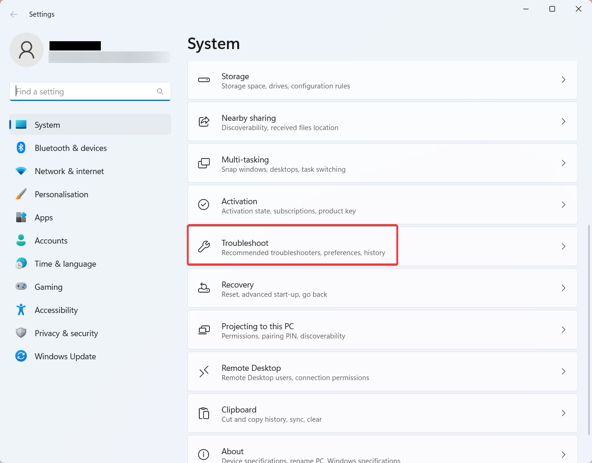Open Projecting to this PC chevron
Image resolution: width=592 pixels, height=463 pixels.
[563, 330]
